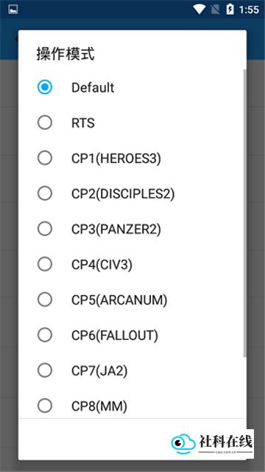Select CP4(CIV3) radio circle
The height and width of the screenshot is (472, 265).
point(45,264)
